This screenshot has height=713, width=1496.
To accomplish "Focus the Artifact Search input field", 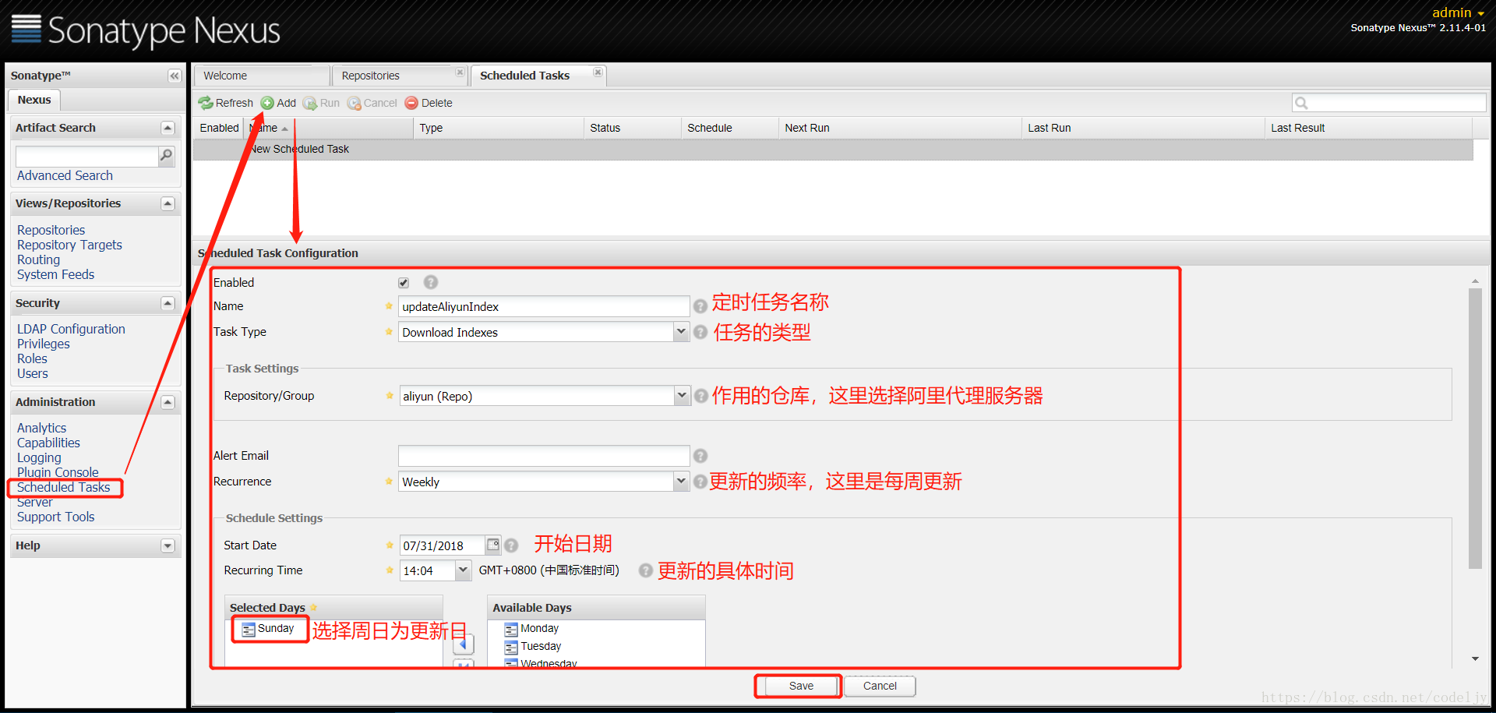I will coord(87,156).
